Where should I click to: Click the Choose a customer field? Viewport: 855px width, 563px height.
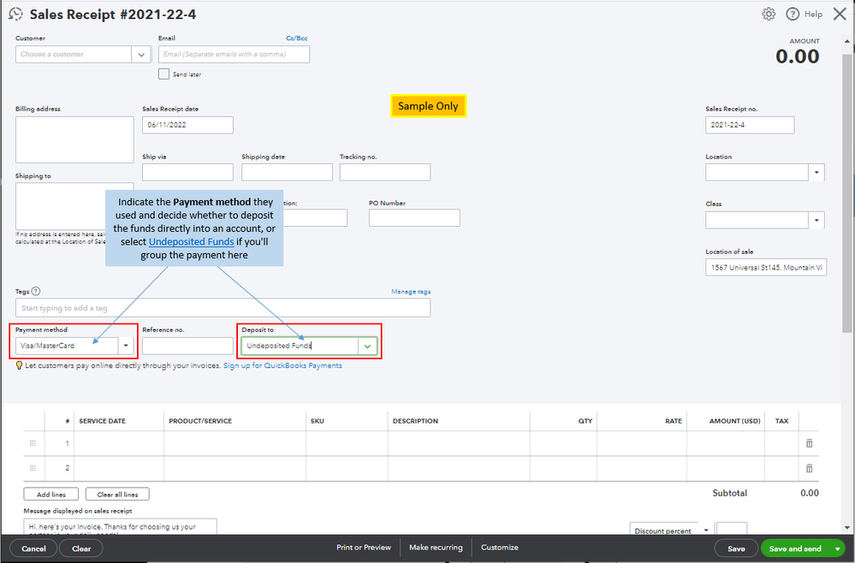(x=74, y=55)
